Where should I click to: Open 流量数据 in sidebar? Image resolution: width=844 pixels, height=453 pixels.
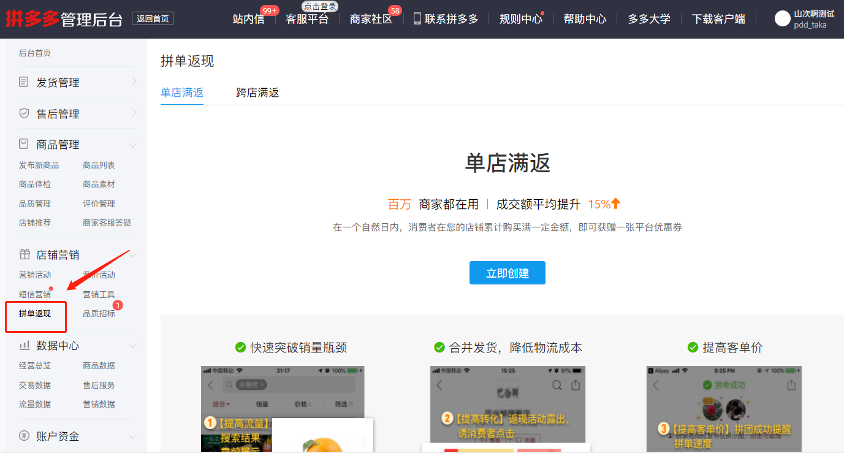35,404
